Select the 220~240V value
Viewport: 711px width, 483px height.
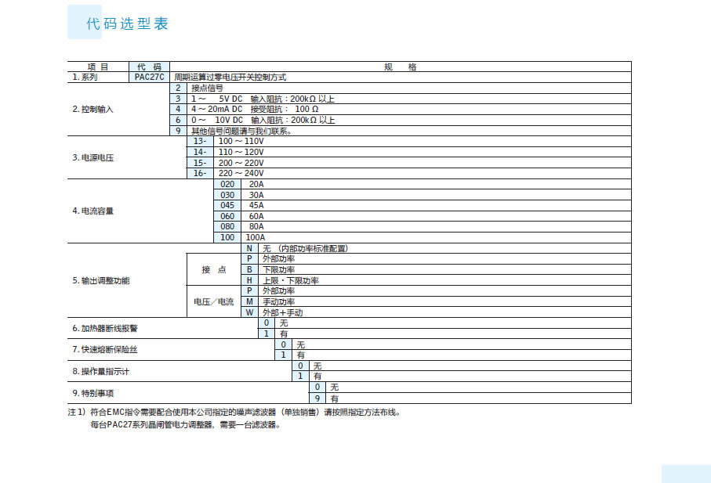[241, 173]
